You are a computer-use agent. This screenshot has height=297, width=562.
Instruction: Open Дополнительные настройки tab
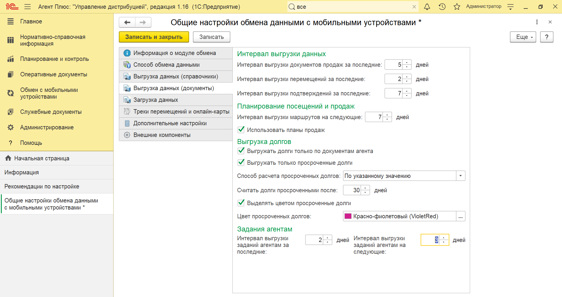pos(170,123)
